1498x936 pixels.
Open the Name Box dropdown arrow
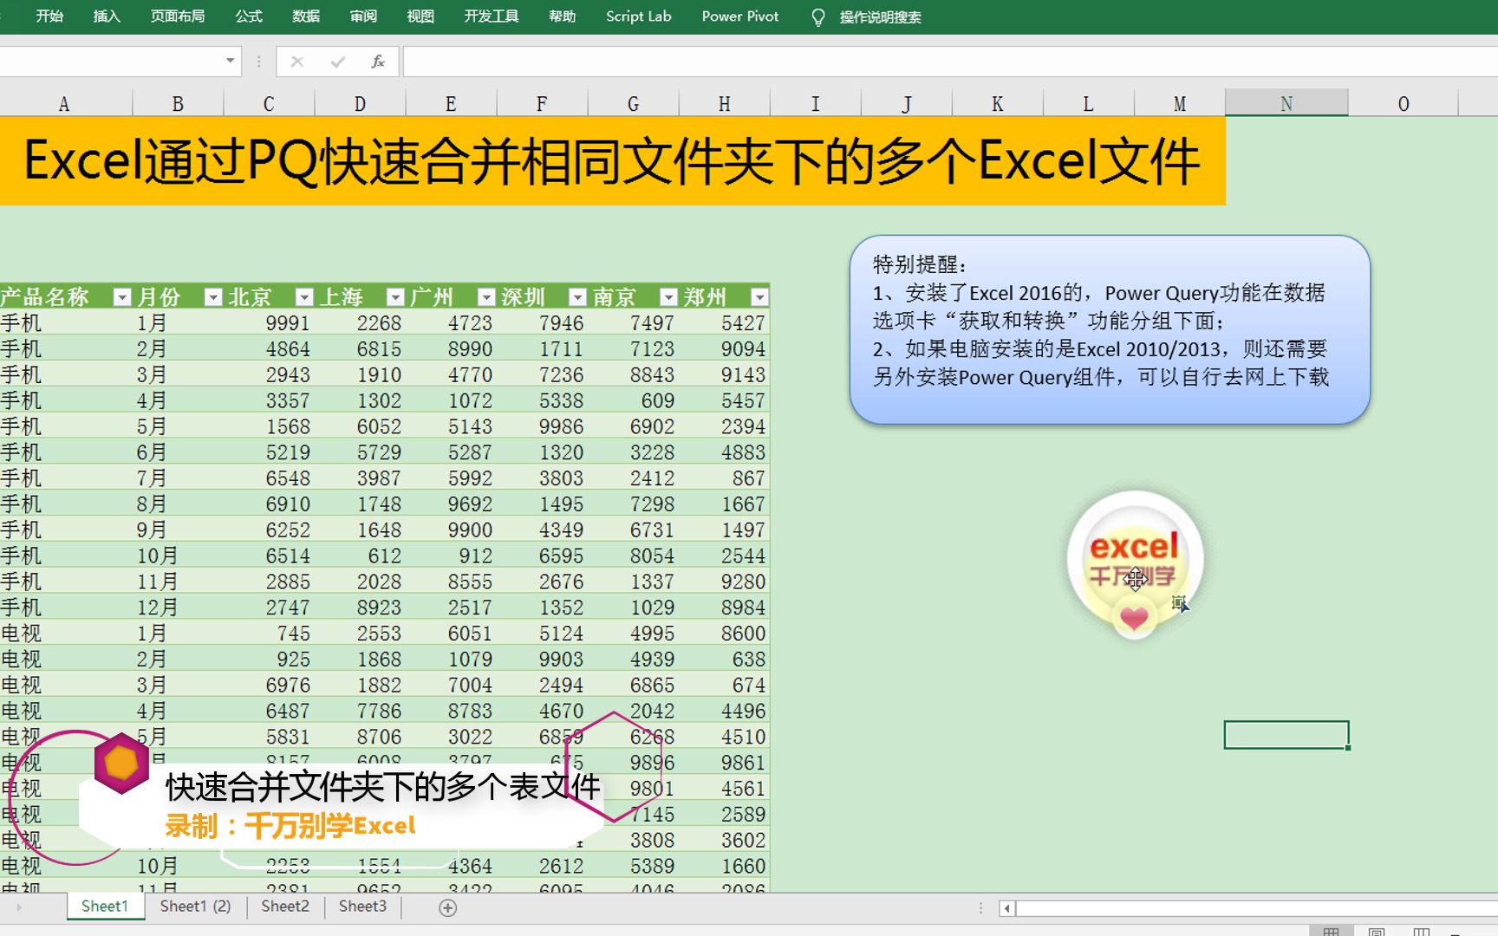230,61
